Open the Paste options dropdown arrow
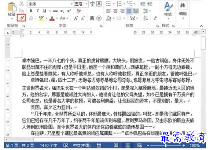This screenshot has width=210, height=150. point(12,19)
